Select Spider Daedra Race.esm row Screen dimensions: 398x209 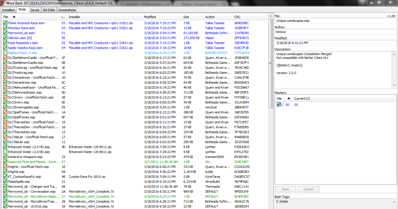click(x=135, y=48)
